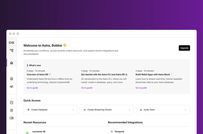Click the Recent Resources heading
The image size is (203, 134).
35,122
